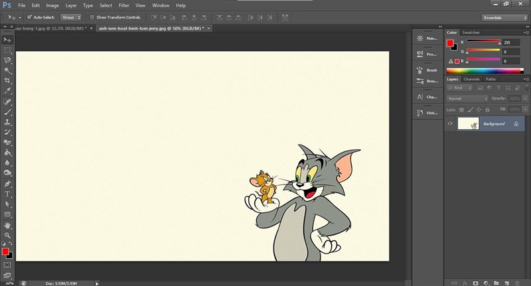This screenshot has width=531, height=286.
Task: Open the Auto-Select Group dropdown
Action: coord(71,17)
